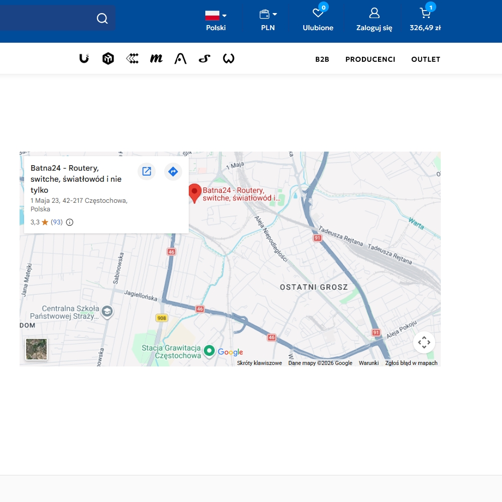Image resolution: width=502 pixels, height=502 pixels.
Task: Click the Batna24 red map label
Action: coord(241,194)
